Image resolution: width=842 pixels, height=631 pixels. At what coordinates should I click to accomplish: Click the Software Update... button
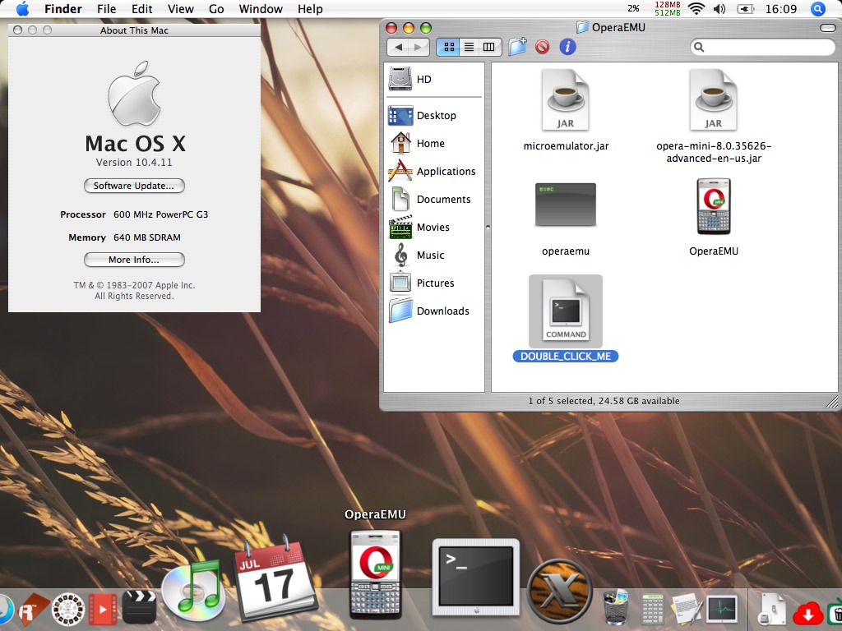click(134, 186)
